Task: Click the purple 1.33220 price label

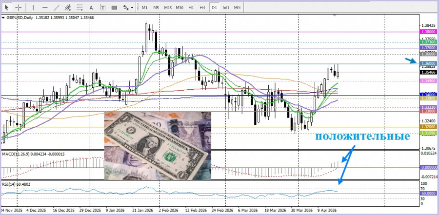Action: click(429, 107)
